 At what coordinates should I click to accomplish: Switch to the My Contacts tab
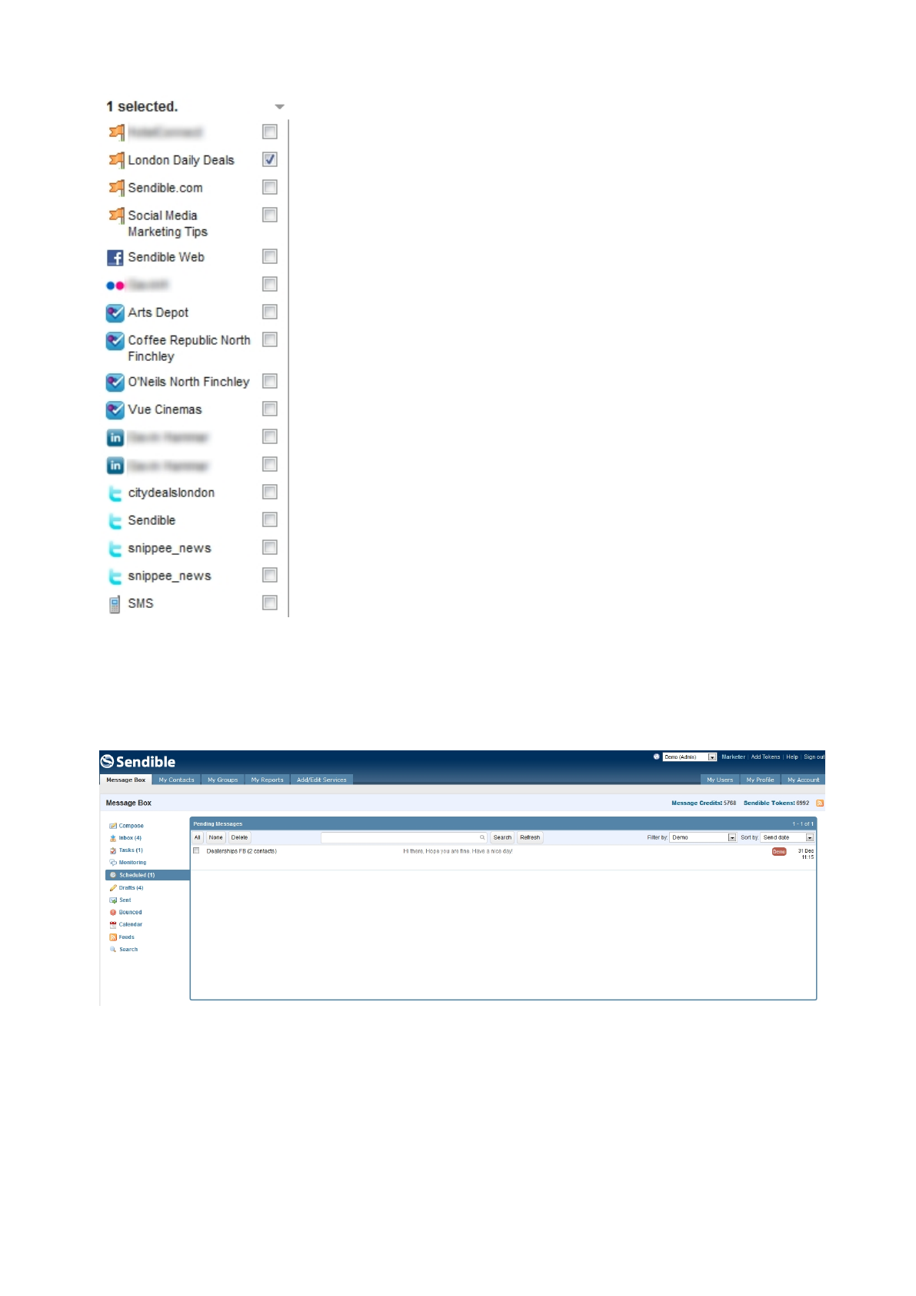[177, 780]
